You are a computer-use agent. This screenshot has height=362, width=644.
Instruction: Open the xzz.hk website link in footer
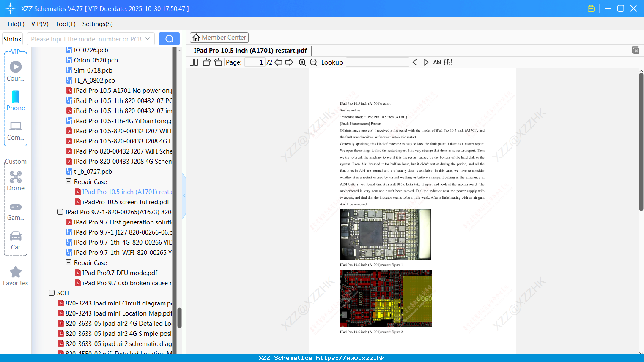point(350,358)
